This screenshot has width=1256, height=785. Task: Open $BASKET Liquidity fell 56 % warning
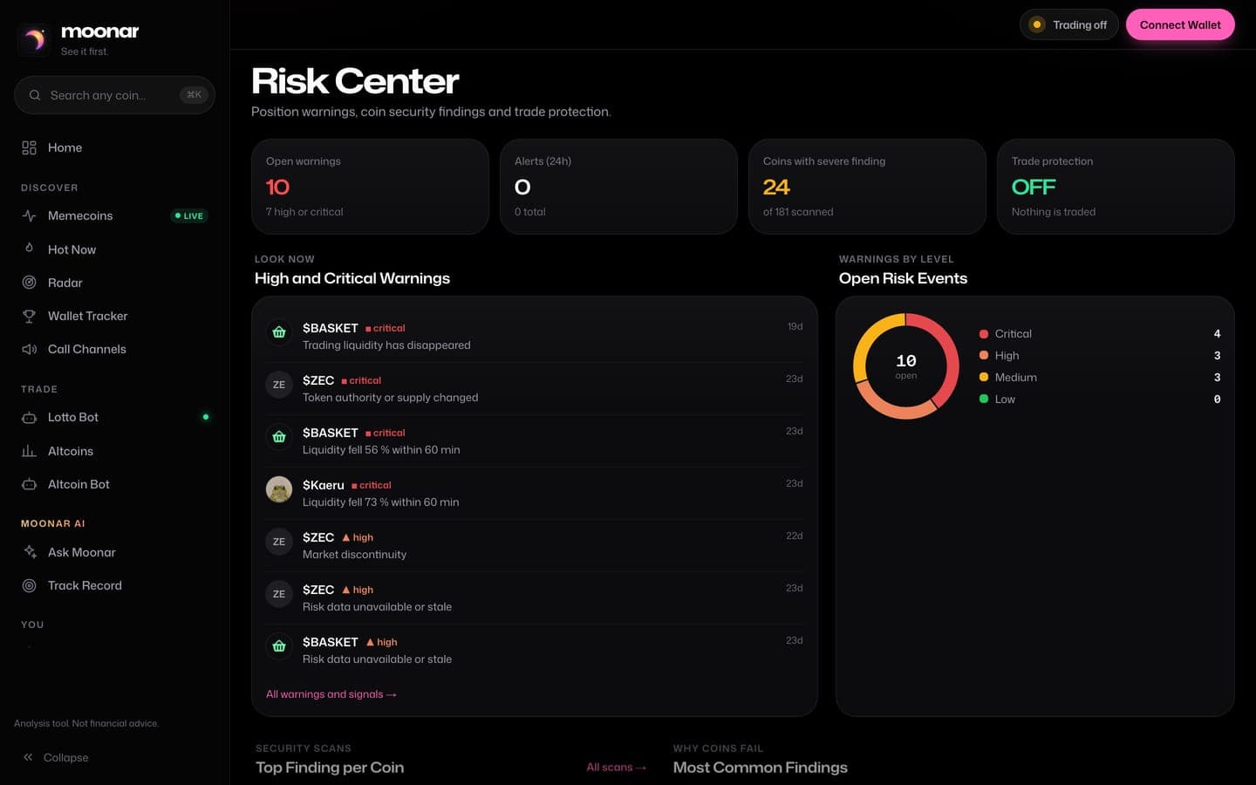tap(535, 441)
